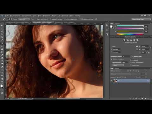Click new adjustment layer icon in Layers panel
The width and height of the screenshot is (152, 114).
(139, 98)
